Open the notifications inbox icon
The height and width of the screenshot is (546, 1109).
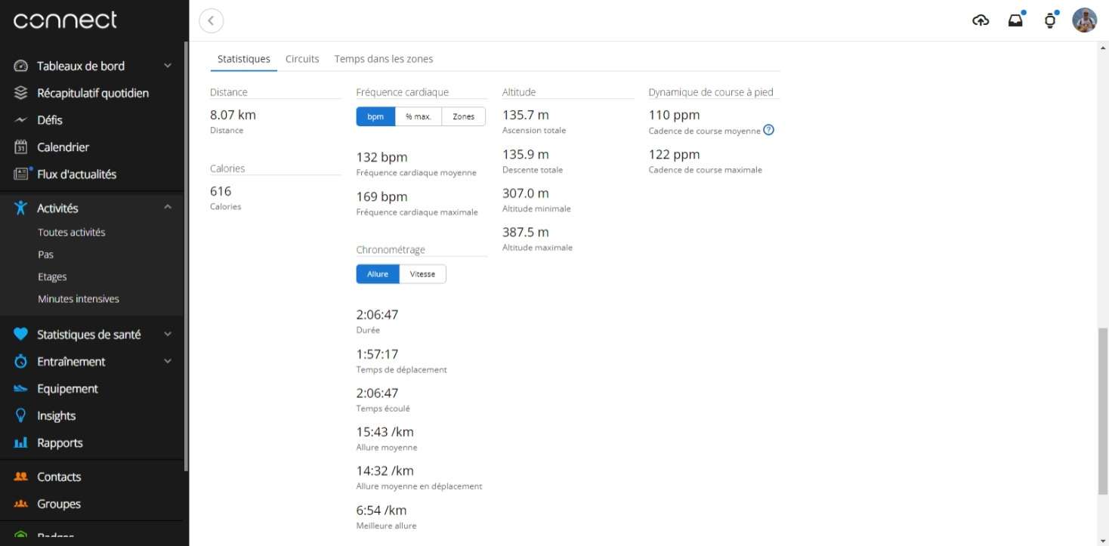pyautogui.click(x=1015, y=20)
